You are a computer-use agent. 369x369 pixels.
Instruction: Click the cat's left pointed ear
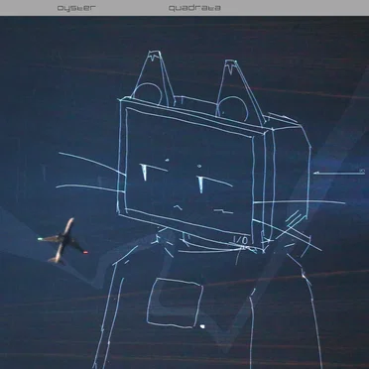[x=154, y=77]
